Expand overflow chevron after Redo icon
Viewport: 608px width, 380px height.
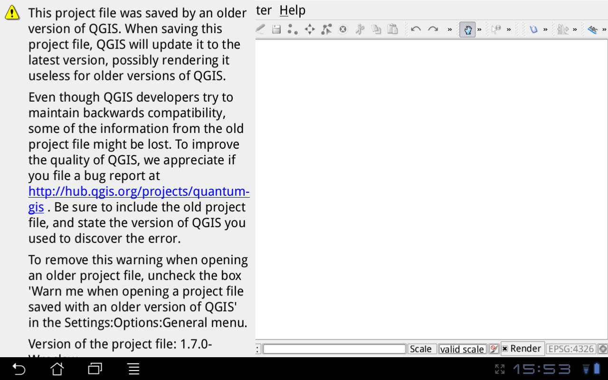450,29
